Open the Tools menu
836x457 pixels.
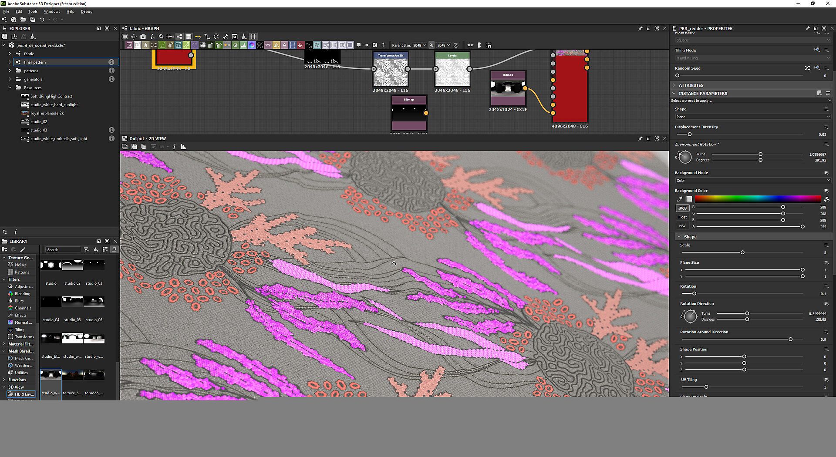(33, 11)
